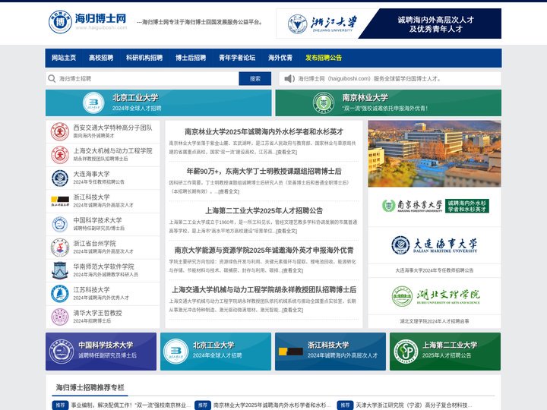Click campus photo thumbnail in right column
The image size is (547, 410).
435,153
